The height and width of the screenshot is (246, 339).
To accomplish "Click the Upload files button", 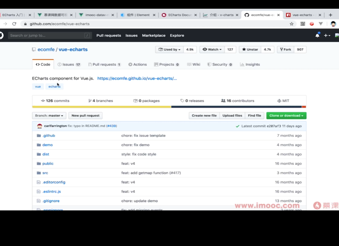I will (232, 115).
